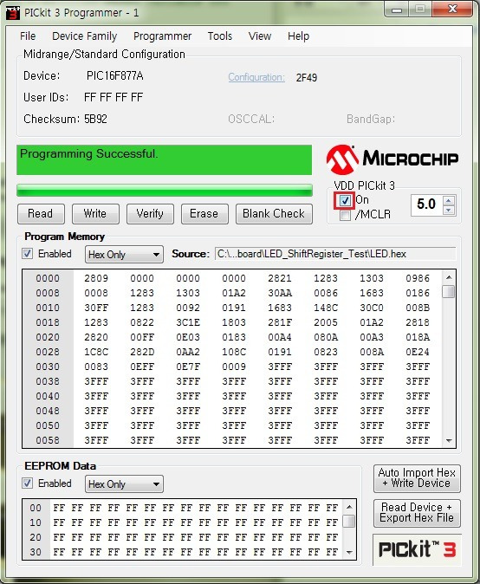
Task: Click the Blank Check button
Action: coord(274,214)
